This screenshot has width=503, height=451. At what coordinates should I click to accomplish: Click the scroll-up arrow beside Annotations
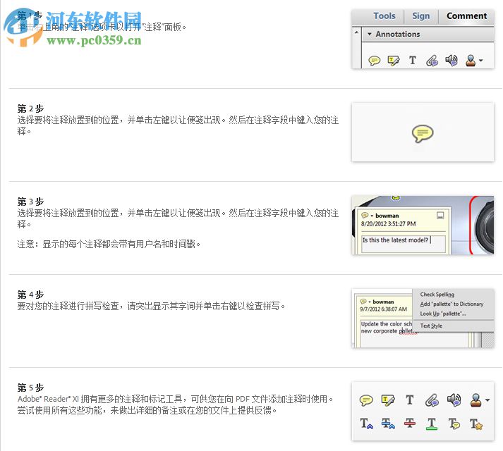coord(356,32)
